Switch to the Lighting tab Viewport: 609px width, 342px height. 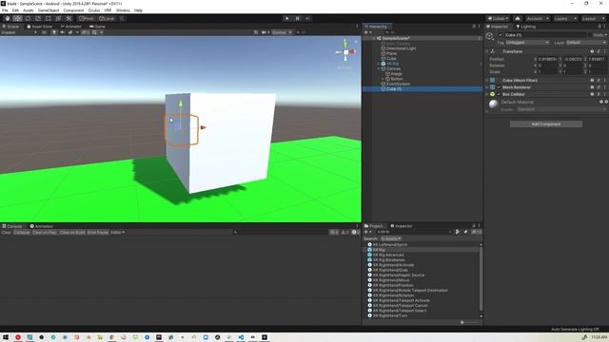click(x=525, y=27)
